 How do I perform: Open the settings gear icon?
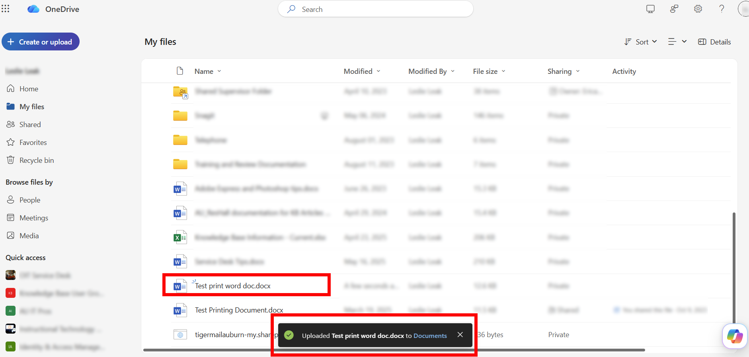coord(698,9)
